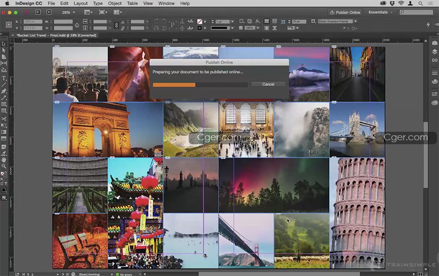439x276 pixels.
Task: Select the Eyedropper tool
Action: (3, 153)
